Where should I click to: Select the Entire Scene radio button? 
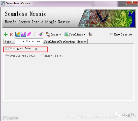[42, 56]
